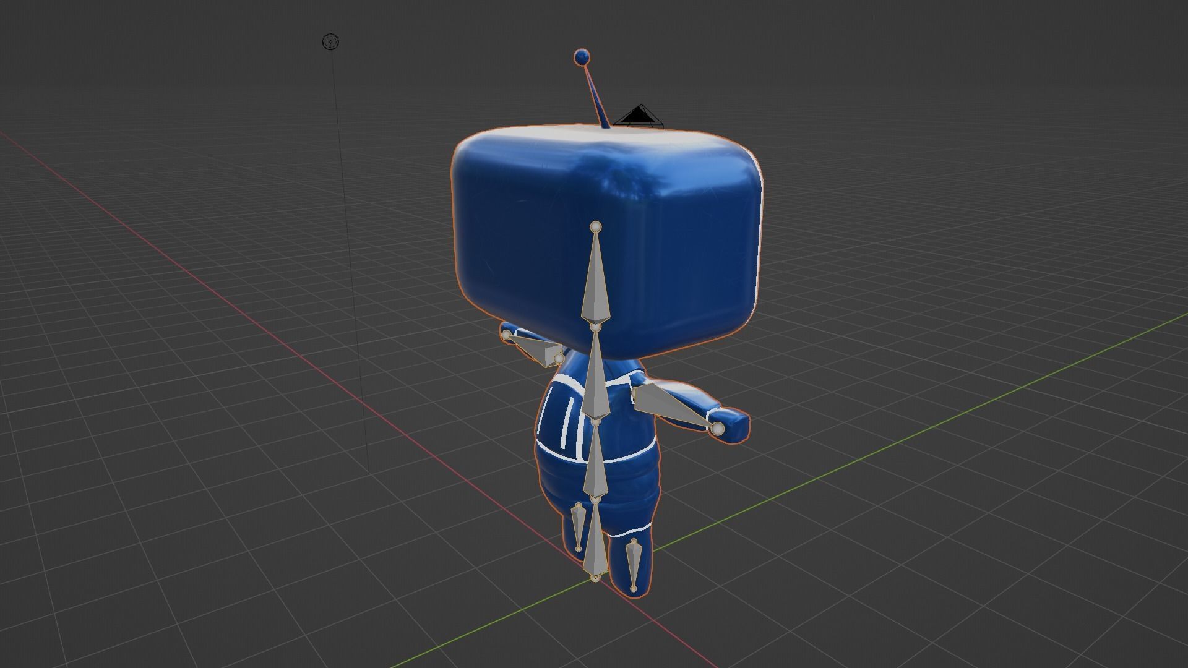The image size is (1188, 668).
Task: Click the joint sphere atop head bone
Action: (596, 227)
